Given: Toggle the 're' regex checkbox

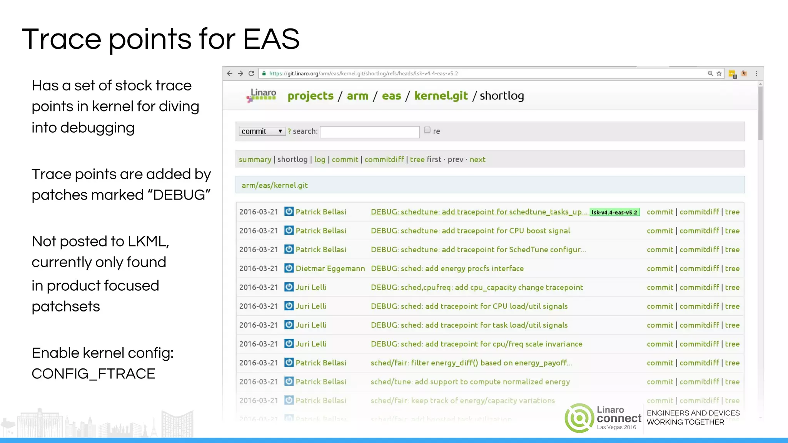Looking at the screenshot, I should click(427, 130).
